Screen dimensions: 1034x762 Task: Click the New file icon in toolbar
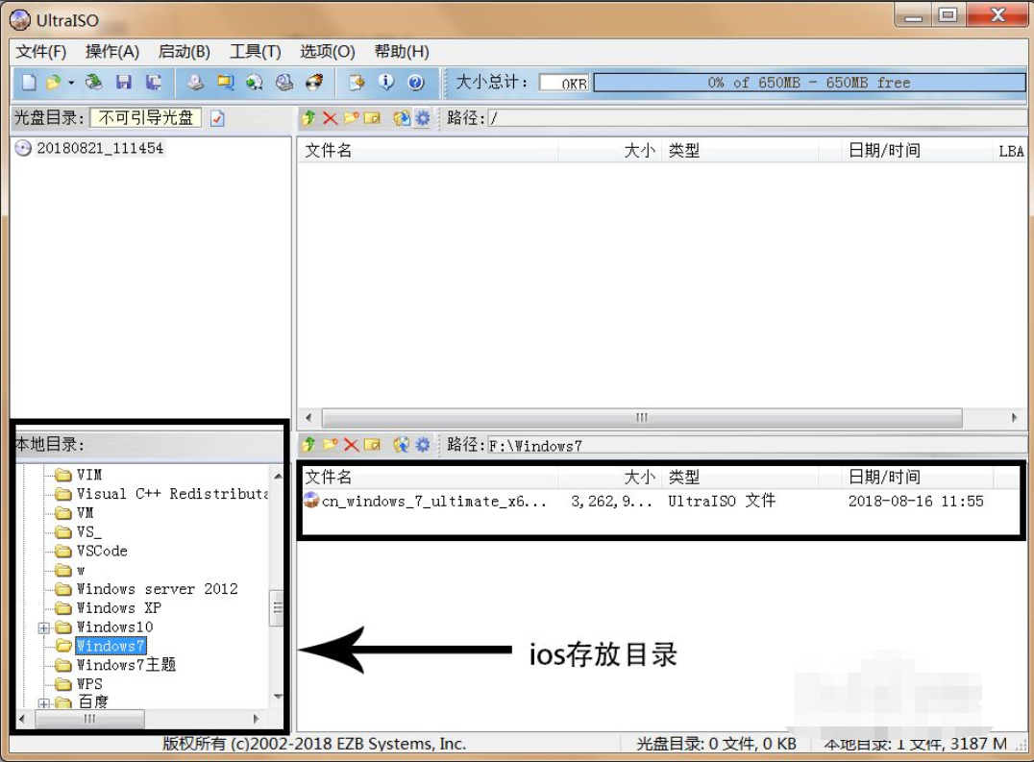pos(29,83)
